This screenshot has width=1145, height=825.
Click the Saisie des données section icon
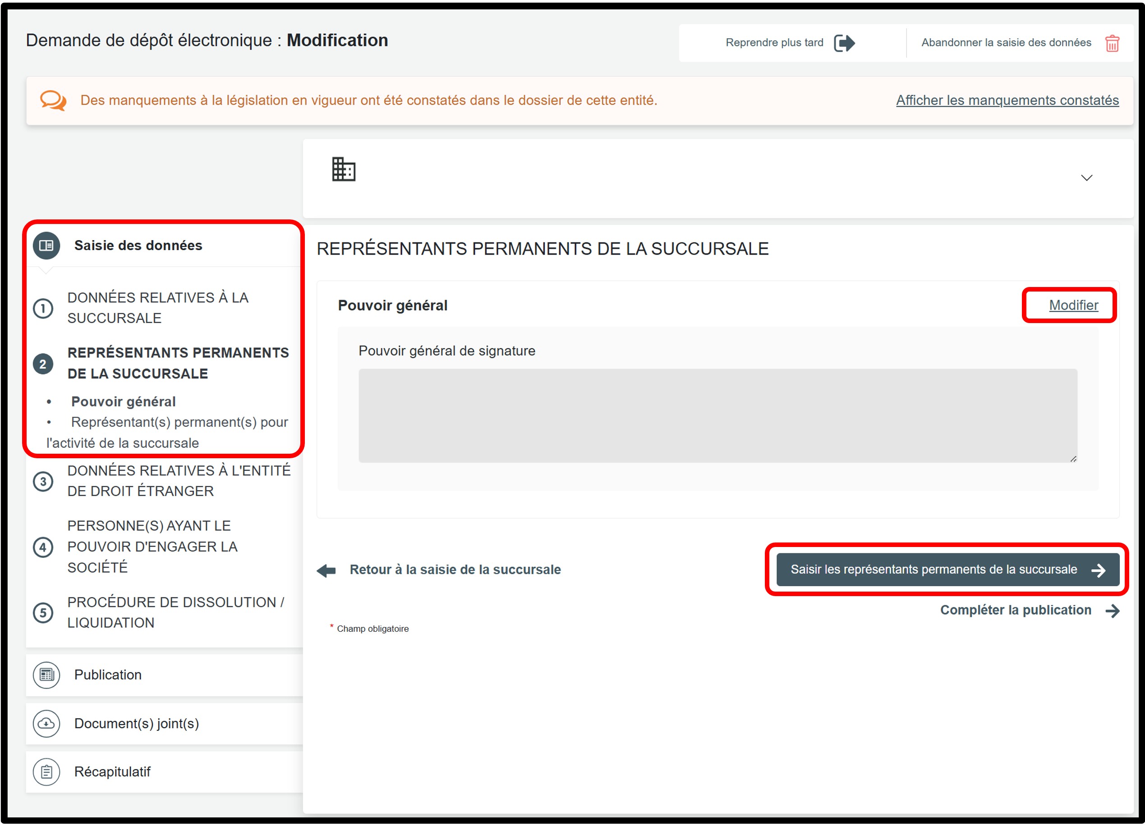[x=46, y=246]
